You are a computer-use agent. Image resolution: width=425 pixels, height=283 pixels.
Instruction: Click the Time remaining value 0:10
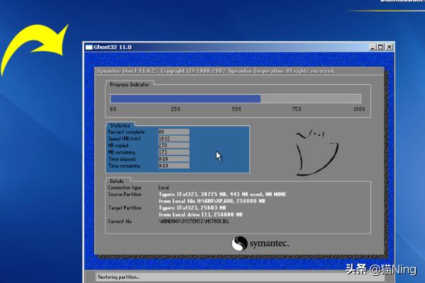click(x=174, y=166)
